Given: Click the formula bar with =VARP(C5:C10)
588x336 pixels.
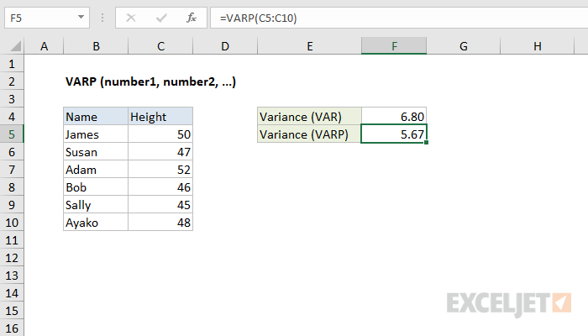Looking at the screenshot, I should [x=399, y=18].
